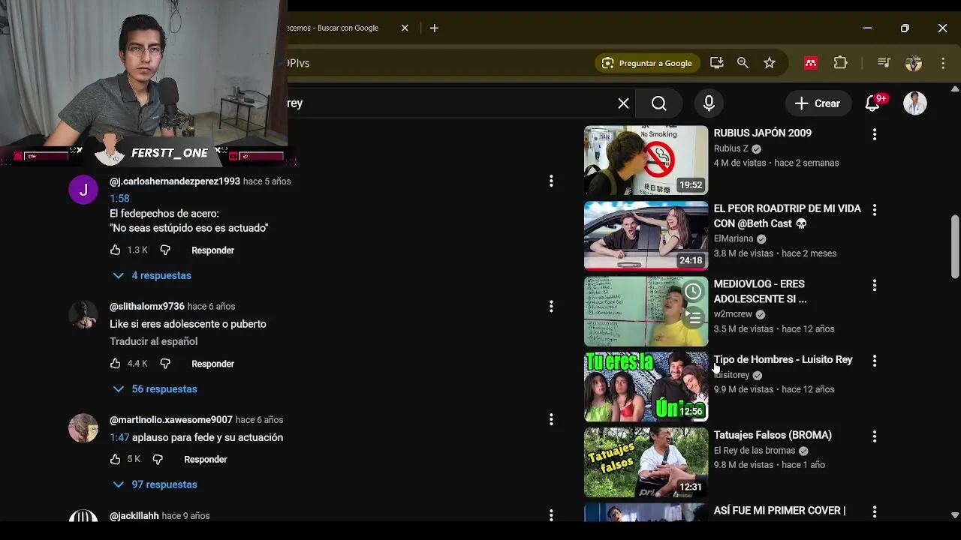Open the Tipo de Hombres - Luisito Rey video title

click(783, 359)
